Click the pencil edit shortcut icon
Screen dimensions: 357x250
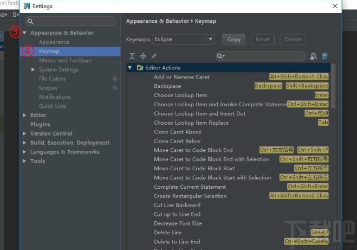pyautogui.click(x=154, y=56)
